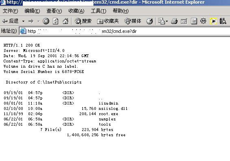Refresh the page with the refresh icon
The width and height of the screenshot is (230, 161).
[x=56, y=21]
